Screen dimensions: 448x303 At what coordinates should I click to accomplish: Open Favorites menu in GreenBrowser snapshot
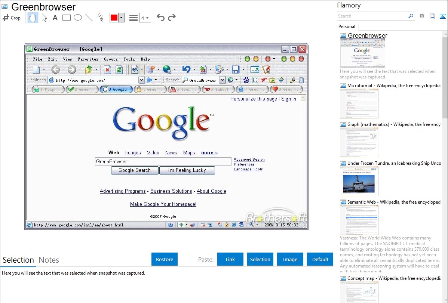88,59
